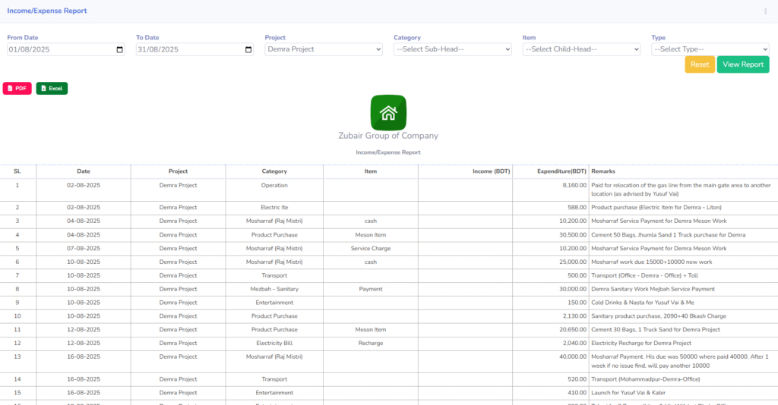Click the three-dot menu icon in header

pos(765,11)
